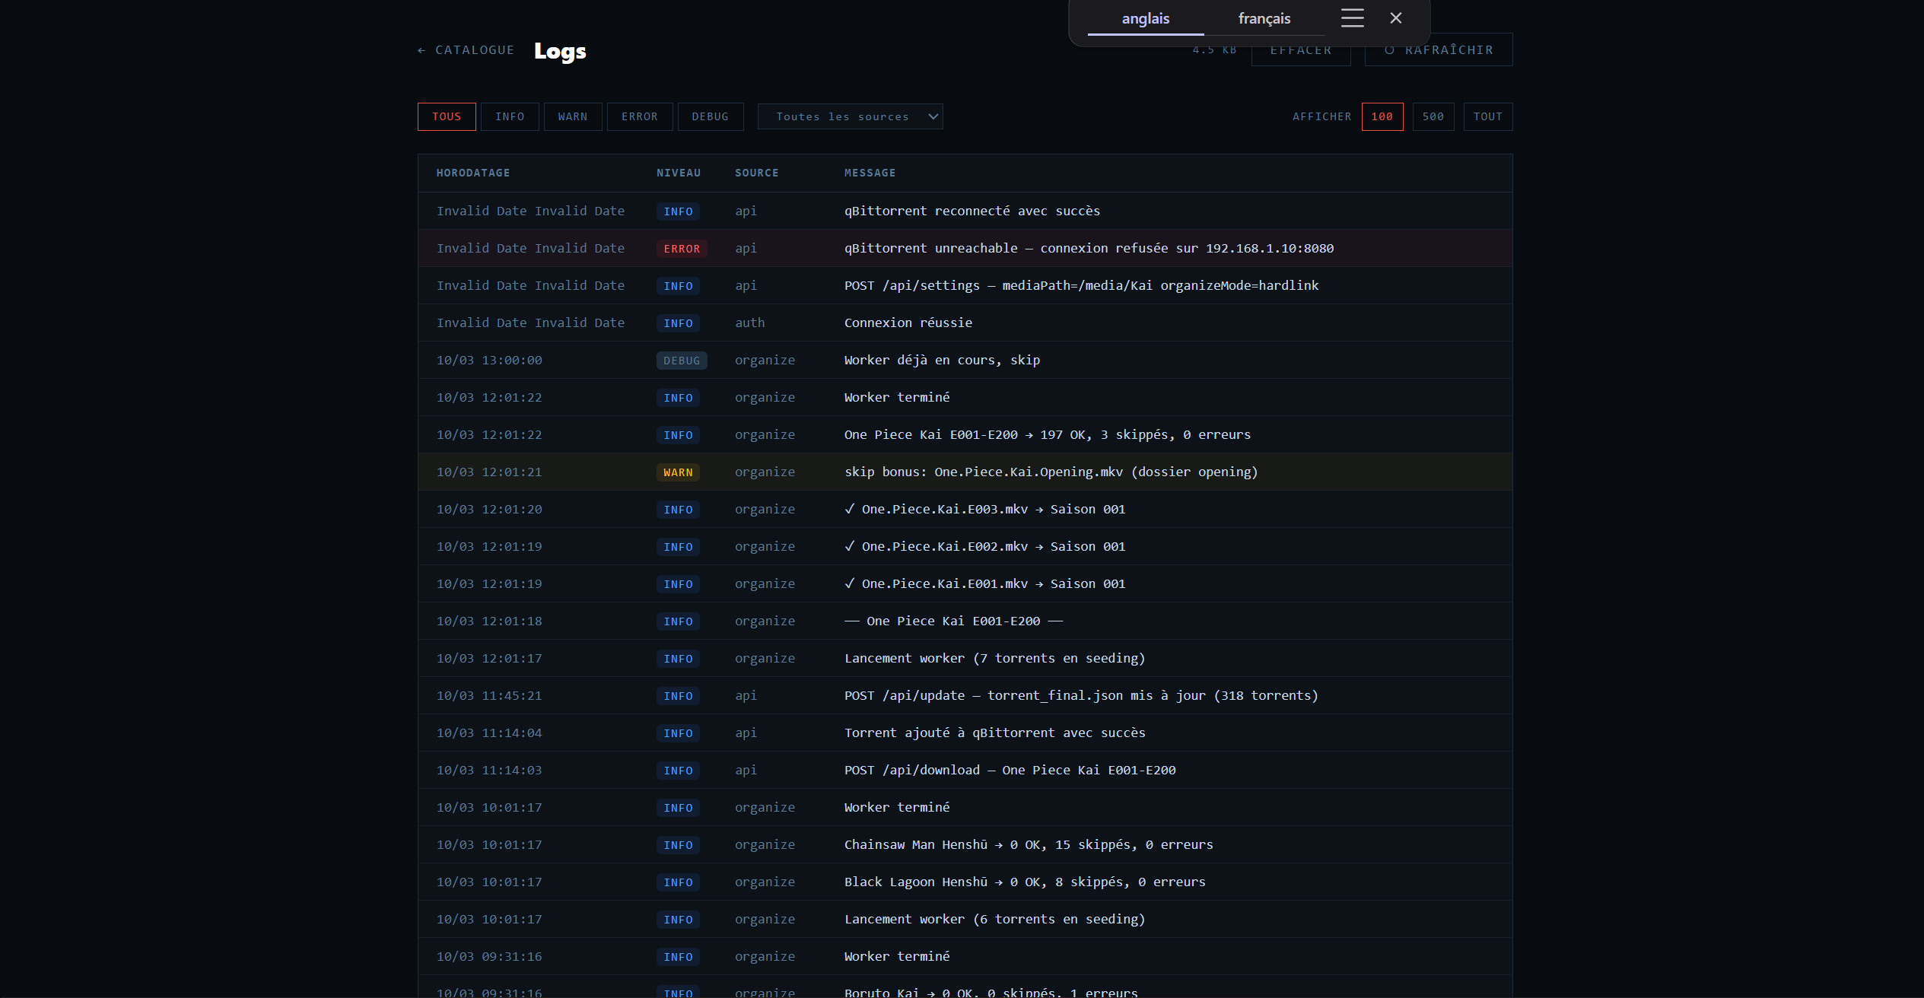Select the 'skip bonus: One.Piece.Kai.Opening.mkv' message
This screenshot has width=1924, height=998.
pos(1051,472)
